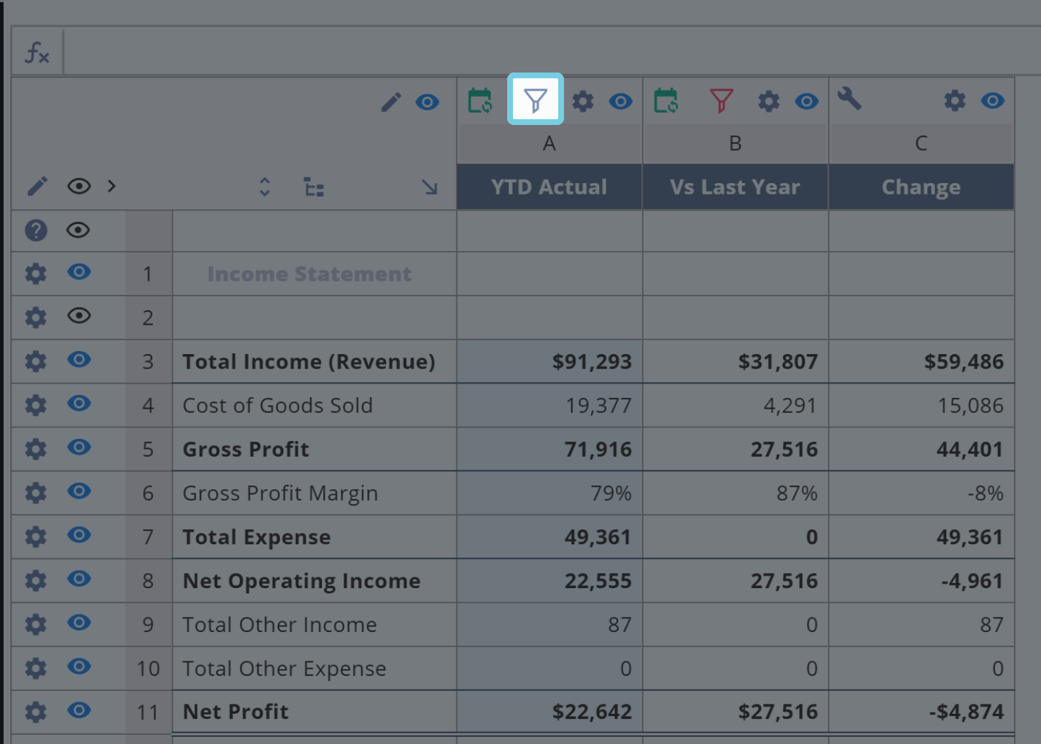Click the diagonal arrow icon in header
Image resolution: width=1041 pixels, height=744 pixels.
[430, 187]
